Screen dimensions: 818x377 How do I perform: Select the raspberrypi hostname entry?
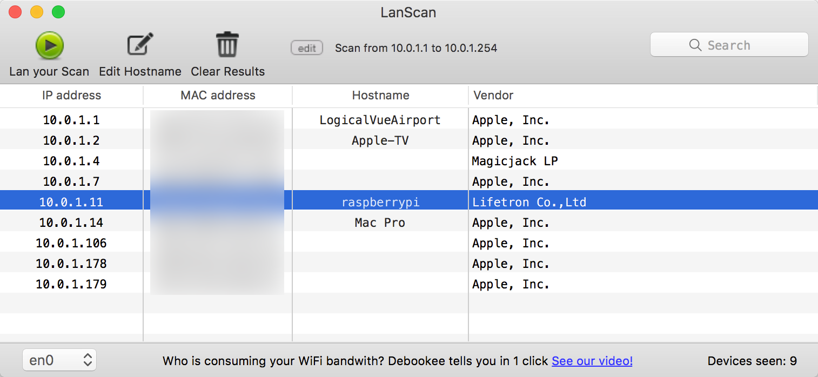[380, 202]
